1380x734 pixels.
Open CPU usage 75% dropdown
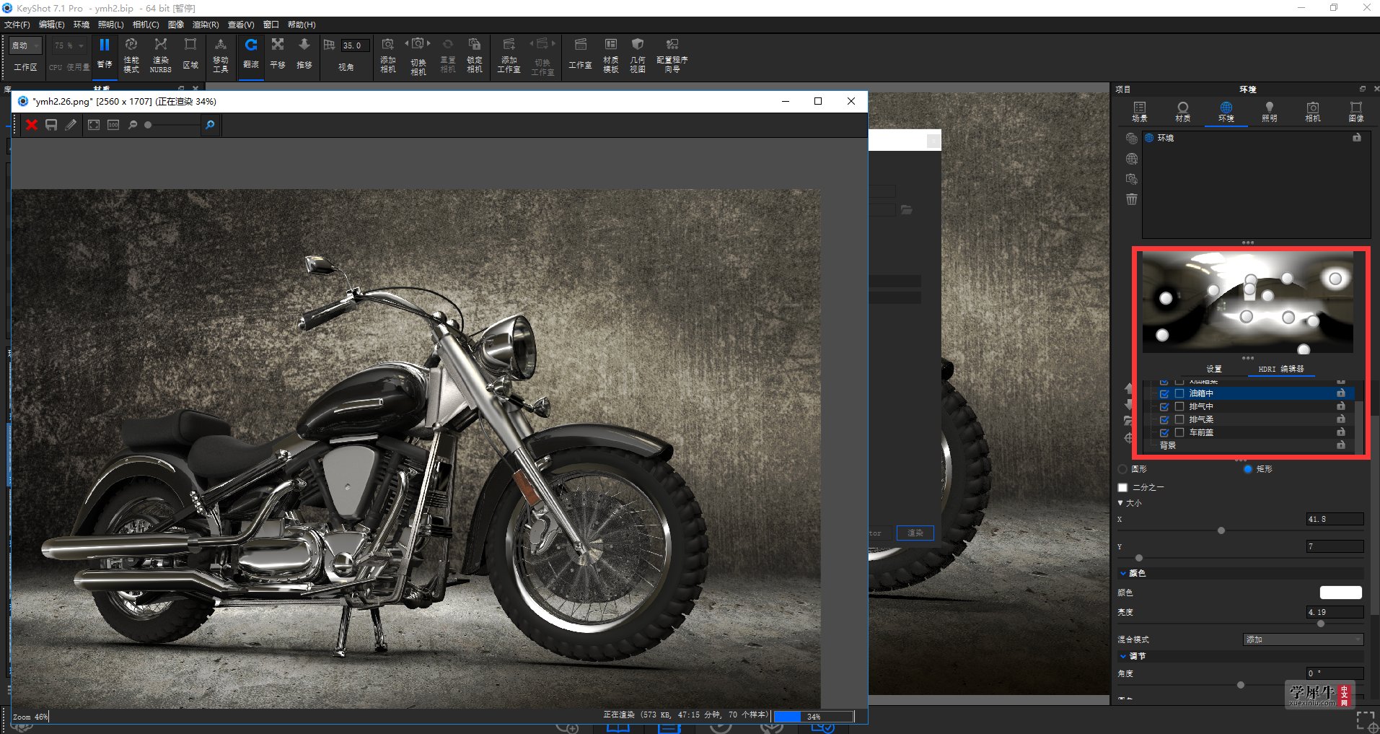pyautogui.click(x=69, y=45)
